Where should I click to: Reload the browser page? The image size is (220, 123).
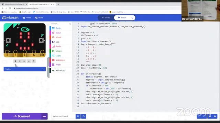tap(10, 8)
